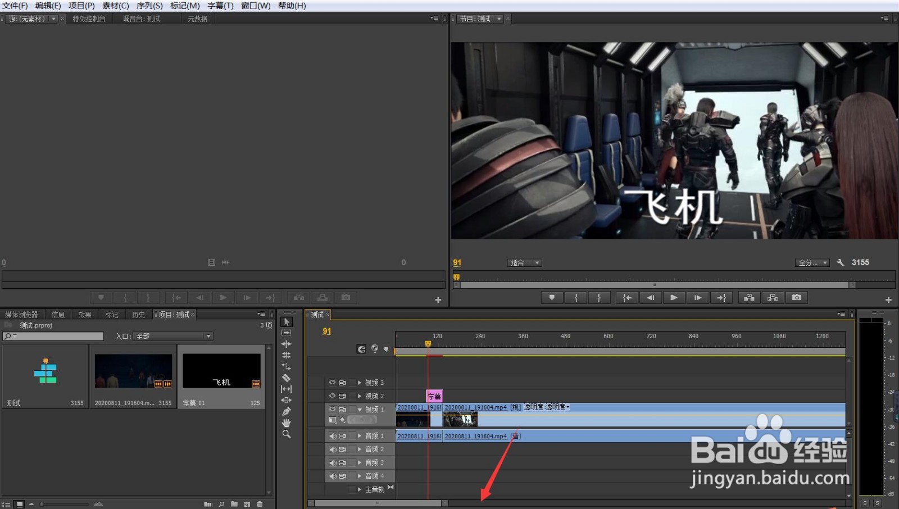Mute the 音频 2 track speaker
This screenshot has width=899, height=509.
(x=332, y=449)
